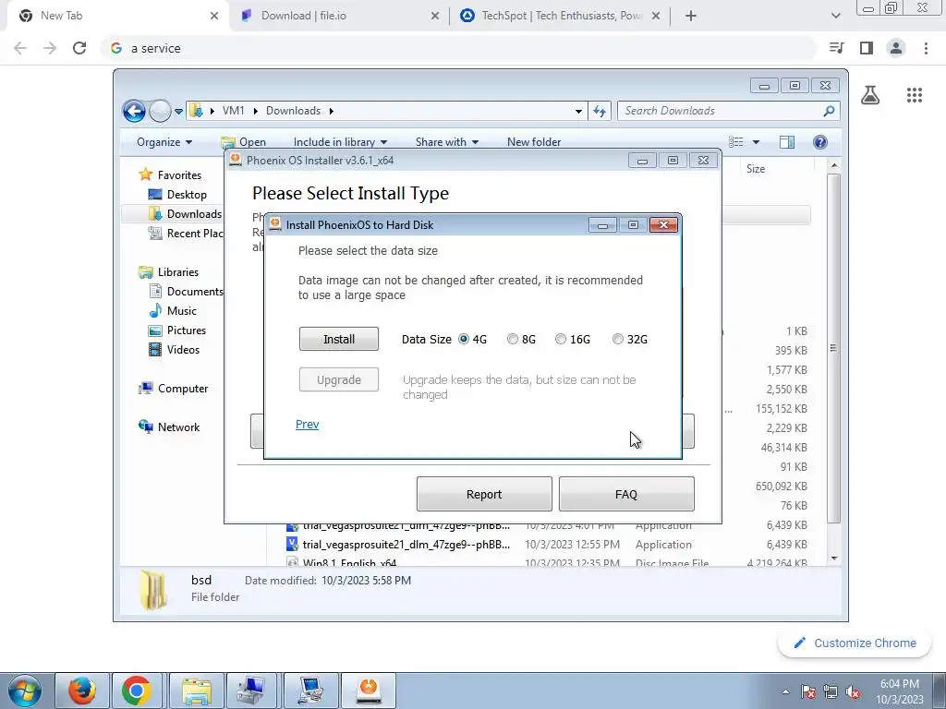Open Music library in navigation pane
946x709 pixels.
pyautogui.click(x=173, y=311)
